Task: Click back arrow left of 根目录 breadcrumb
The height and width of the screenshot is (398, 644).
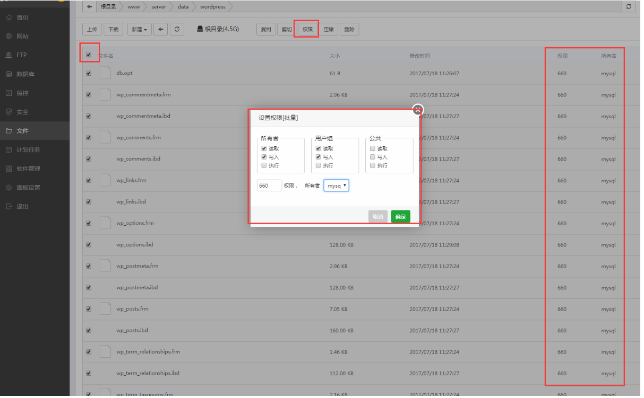Action: click(x=90, y=7)
